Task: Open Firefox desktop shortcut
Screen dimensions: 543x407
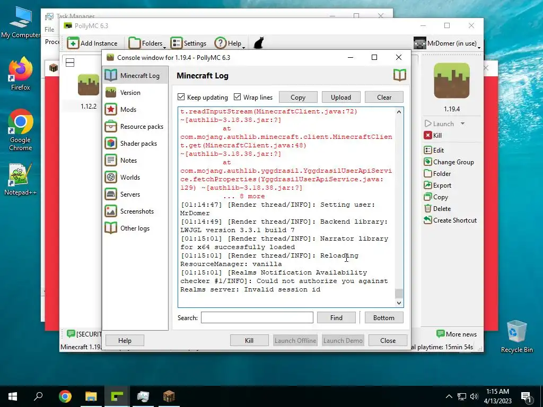Action: pyautogui.click(x=21, y=73)
